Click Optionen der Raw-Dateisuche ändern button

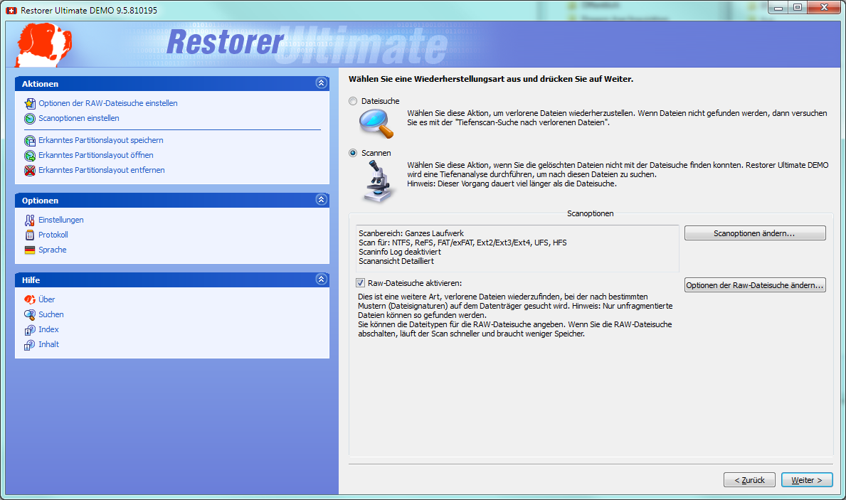tap(755, 284)
